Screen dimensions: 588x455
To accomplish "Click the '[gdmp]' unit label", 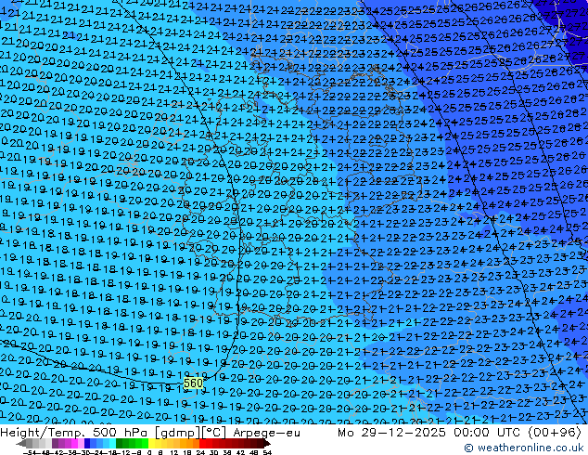I will click(178, 433).
